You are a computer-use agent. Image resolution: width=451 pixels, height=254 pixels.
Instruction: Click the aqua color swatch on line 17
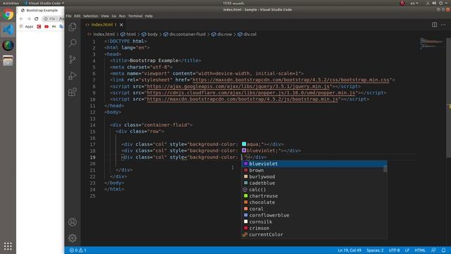pos(244,144)
